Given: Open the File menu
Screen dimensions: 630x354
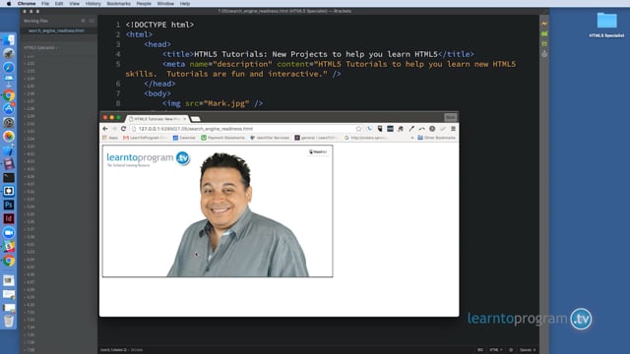Looking at the screenshot, I should (x=45, y=4).
